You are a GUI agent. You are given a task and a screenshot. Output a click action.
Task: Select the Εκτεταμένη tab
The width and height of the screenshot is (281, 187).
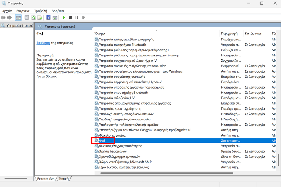click(x=45, y=179)
